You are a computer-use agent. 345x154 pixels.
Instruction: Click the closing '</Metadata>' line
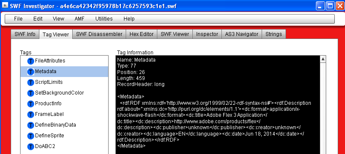pyautogui.click(x=131, y=146)
